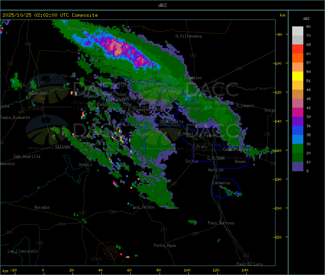Select the purple 5 dBZ legend swatch
Image resolution: width=325 pixels, height=275 pixels.
(x=298, y=167)
